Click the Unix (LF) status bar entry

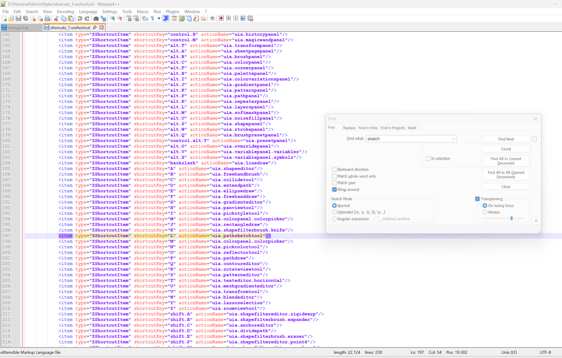pos(510,352)
